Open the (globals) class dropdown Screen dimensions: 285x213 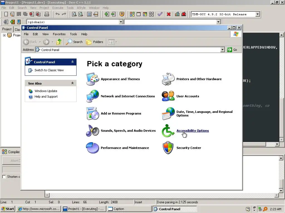pyautogui.click(x=121, y=22)
